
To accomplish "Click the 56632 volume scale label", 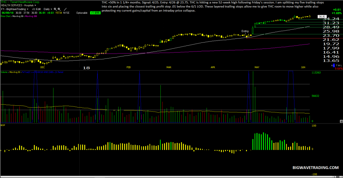I will click(x=316, y=96).
